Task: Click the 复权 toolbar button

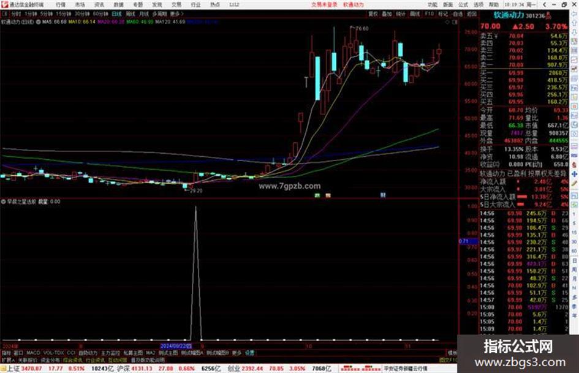Action: coord(373,13)
